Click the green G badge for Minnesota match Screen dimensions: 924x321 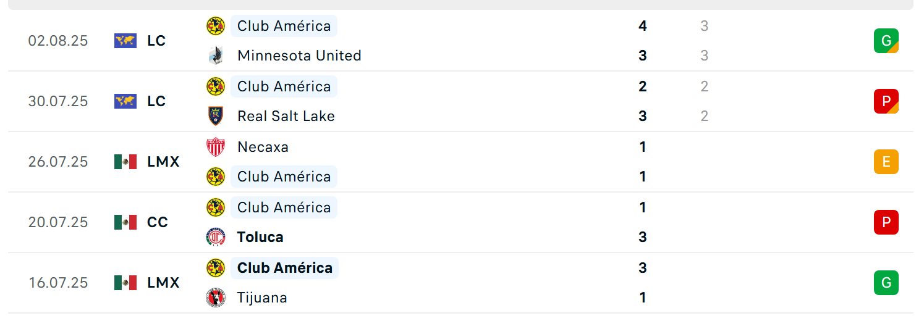pos(886,41)
